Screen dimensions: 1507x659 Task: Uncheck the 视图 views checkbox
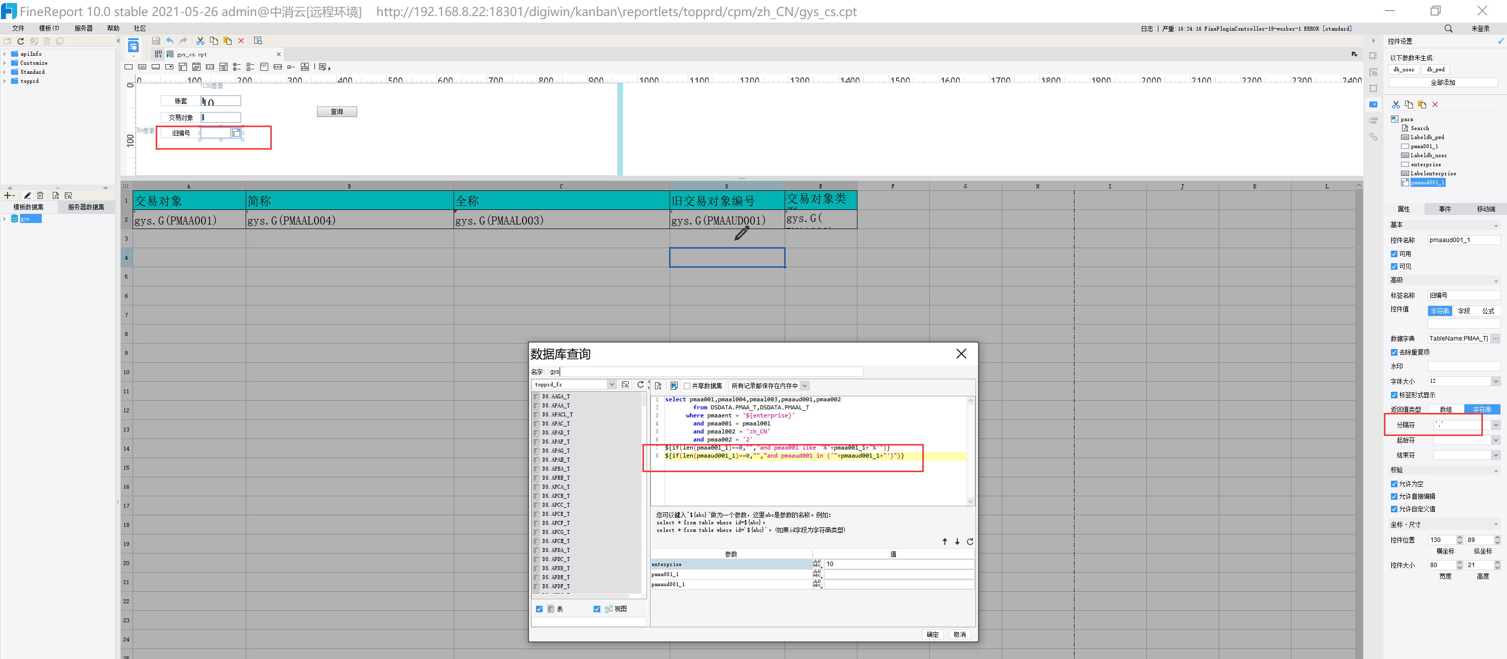coord(597,609)
